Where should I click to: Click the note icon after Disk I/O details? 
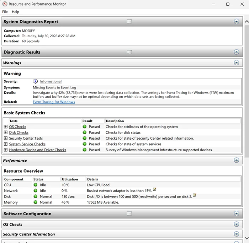(195, 195)
